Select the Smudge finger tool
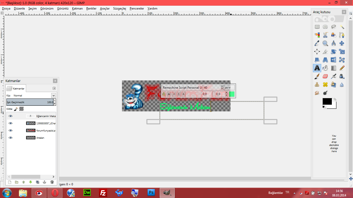Image resolution: width=353 pixels, height=198 pixels. click(317, 93)
